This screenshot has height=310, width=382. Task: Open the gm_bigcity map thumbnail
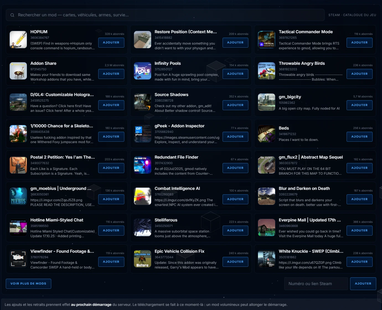[x=267, y=102]
